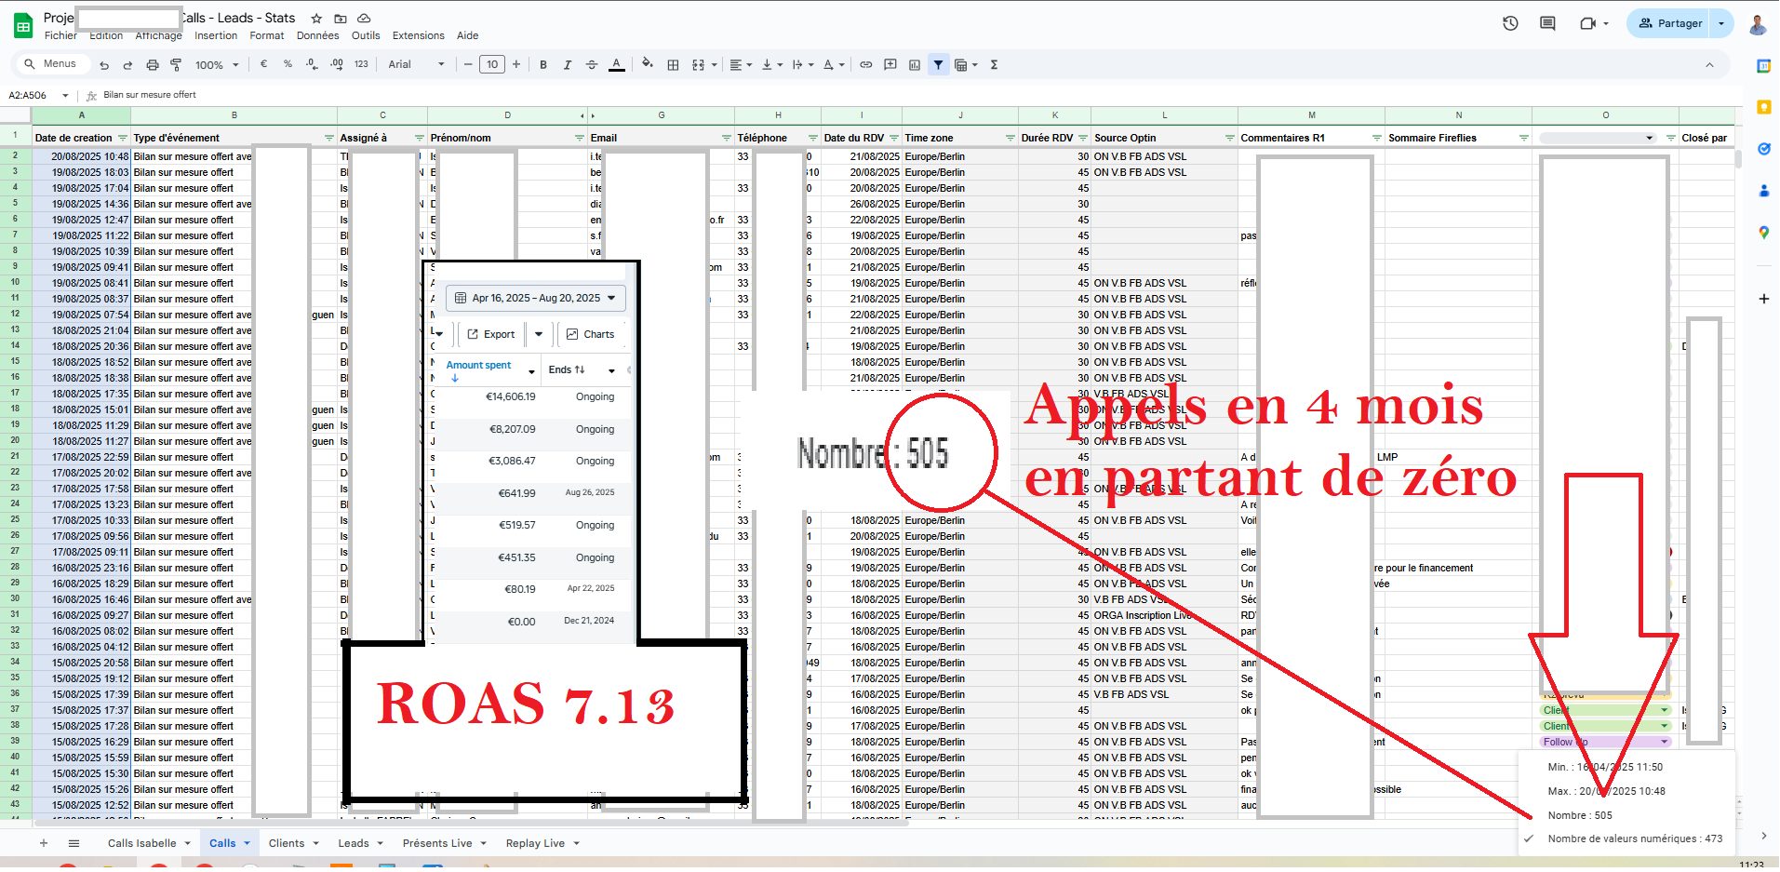Merge cells with the merge icon
The height and width of the screenshot is (872, 1780).
coord(698,64)
